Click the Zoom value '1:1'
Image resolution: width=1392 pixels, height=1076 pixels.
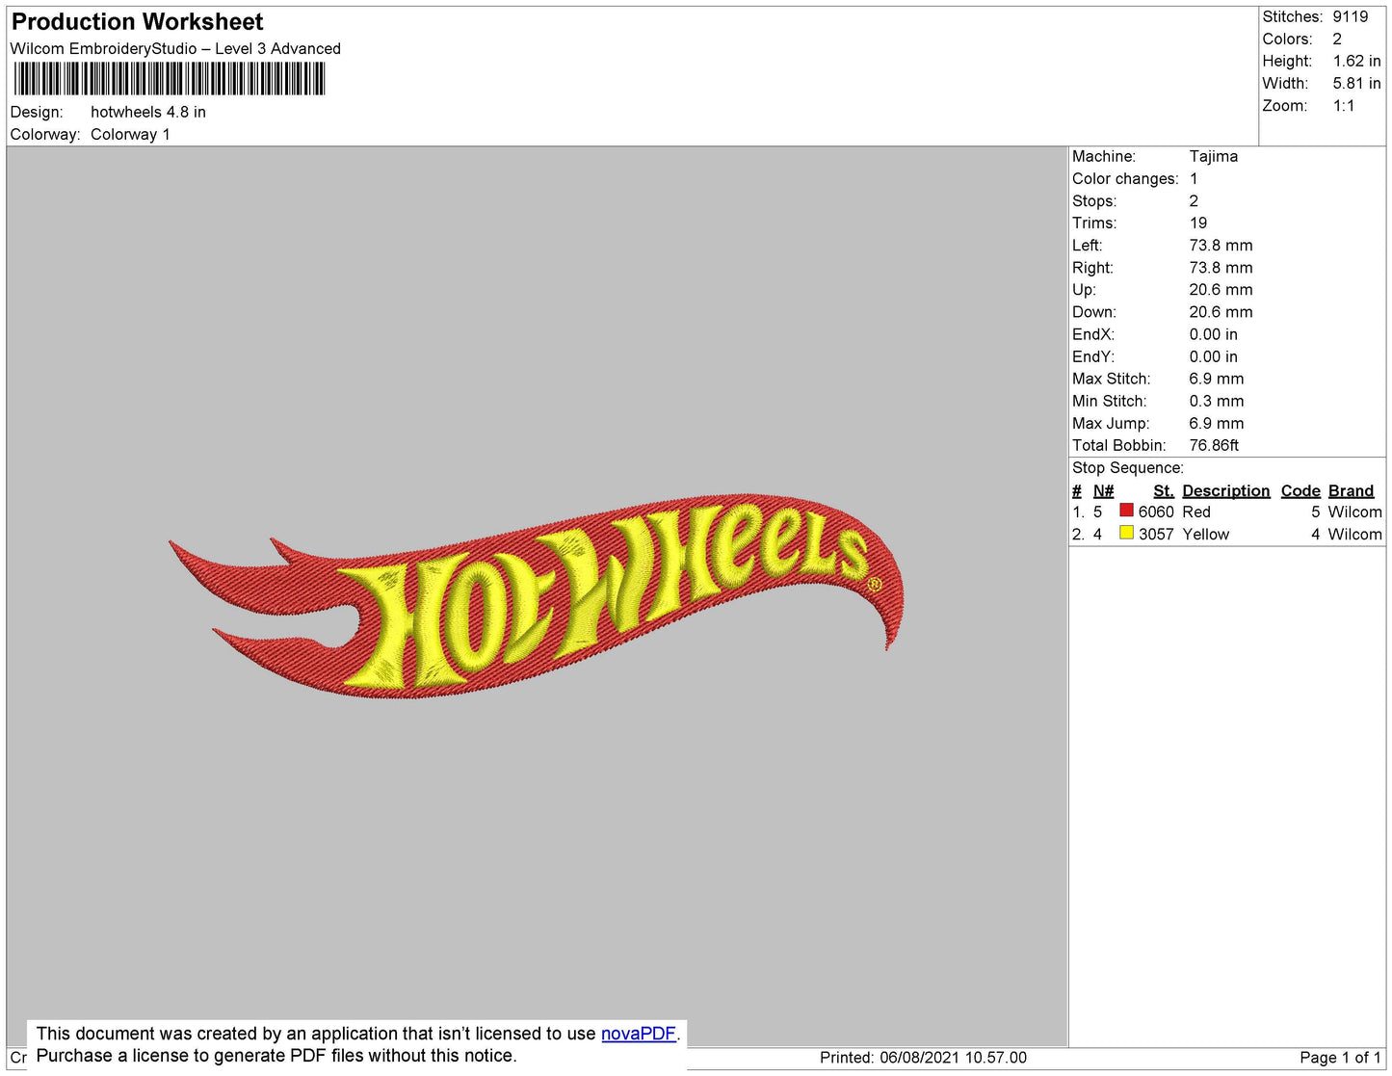tap(1344, 106)
